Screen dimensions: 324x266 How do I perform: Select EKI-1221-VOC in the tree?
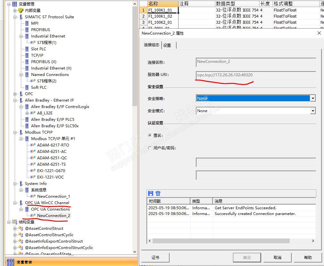point(50,177)
